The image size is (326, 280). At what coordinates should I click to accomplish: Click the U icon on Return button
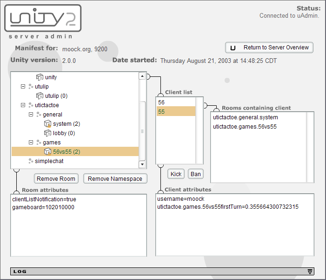[x=233, y=48]
